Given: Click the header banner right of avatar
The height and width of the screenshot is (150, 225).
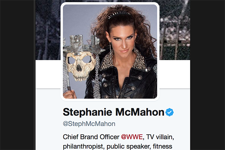Looking at the screenshot, I should coord(175,30).
